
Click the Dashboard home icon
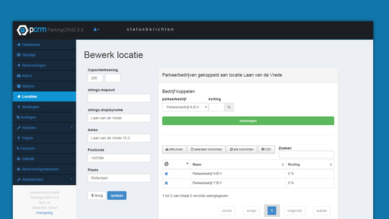click(x=19, y=44)
